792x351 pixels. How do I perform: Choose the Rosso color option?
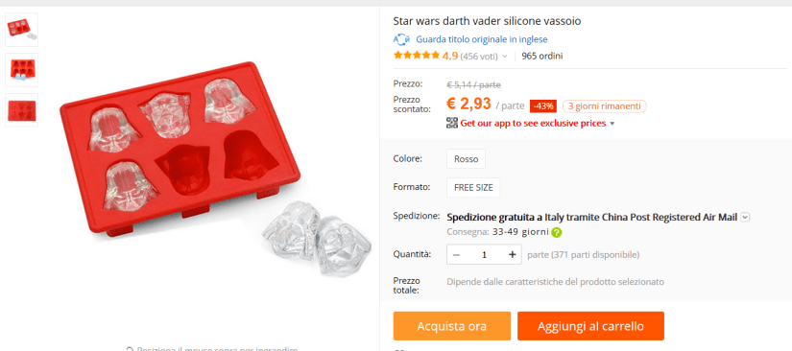pyautogui.click(x=466, y=159)
